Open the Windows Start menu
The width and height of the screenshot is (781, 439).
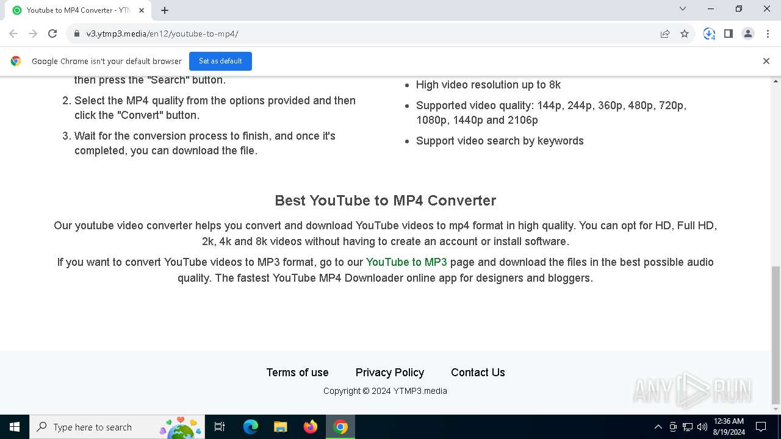pos(15,427)
